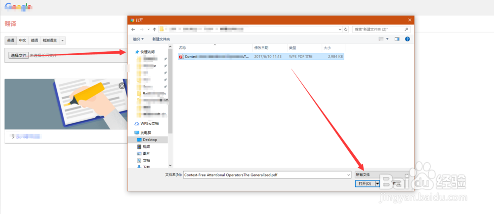Click the 选择文件 button on the translate page
This screenshot has height=214, width=494.
tap(19, 55)
